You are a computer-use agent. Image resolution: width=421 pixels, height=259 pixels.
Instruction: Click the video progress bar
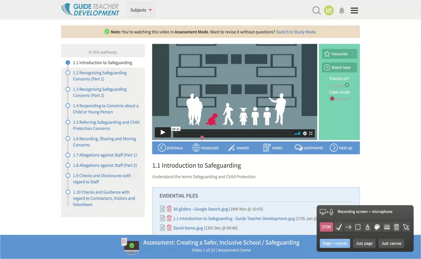point(234,133)
